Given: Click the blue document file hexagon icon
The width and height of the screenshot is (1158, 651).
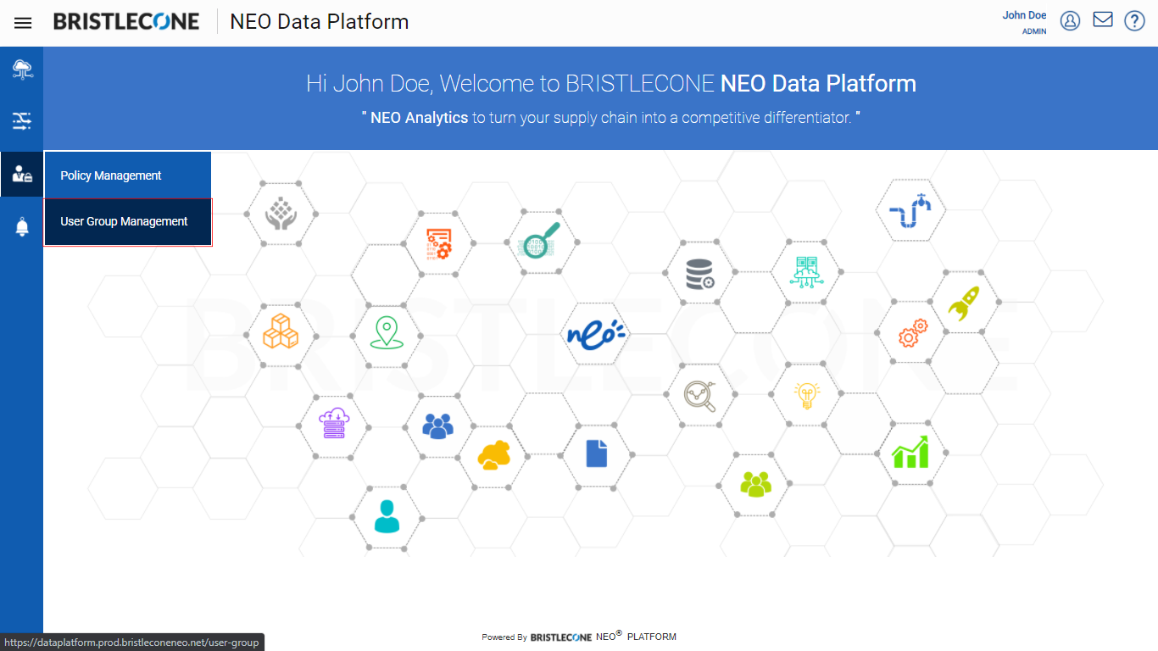Looking at the screenshot, I should click(x=597, y=453).
